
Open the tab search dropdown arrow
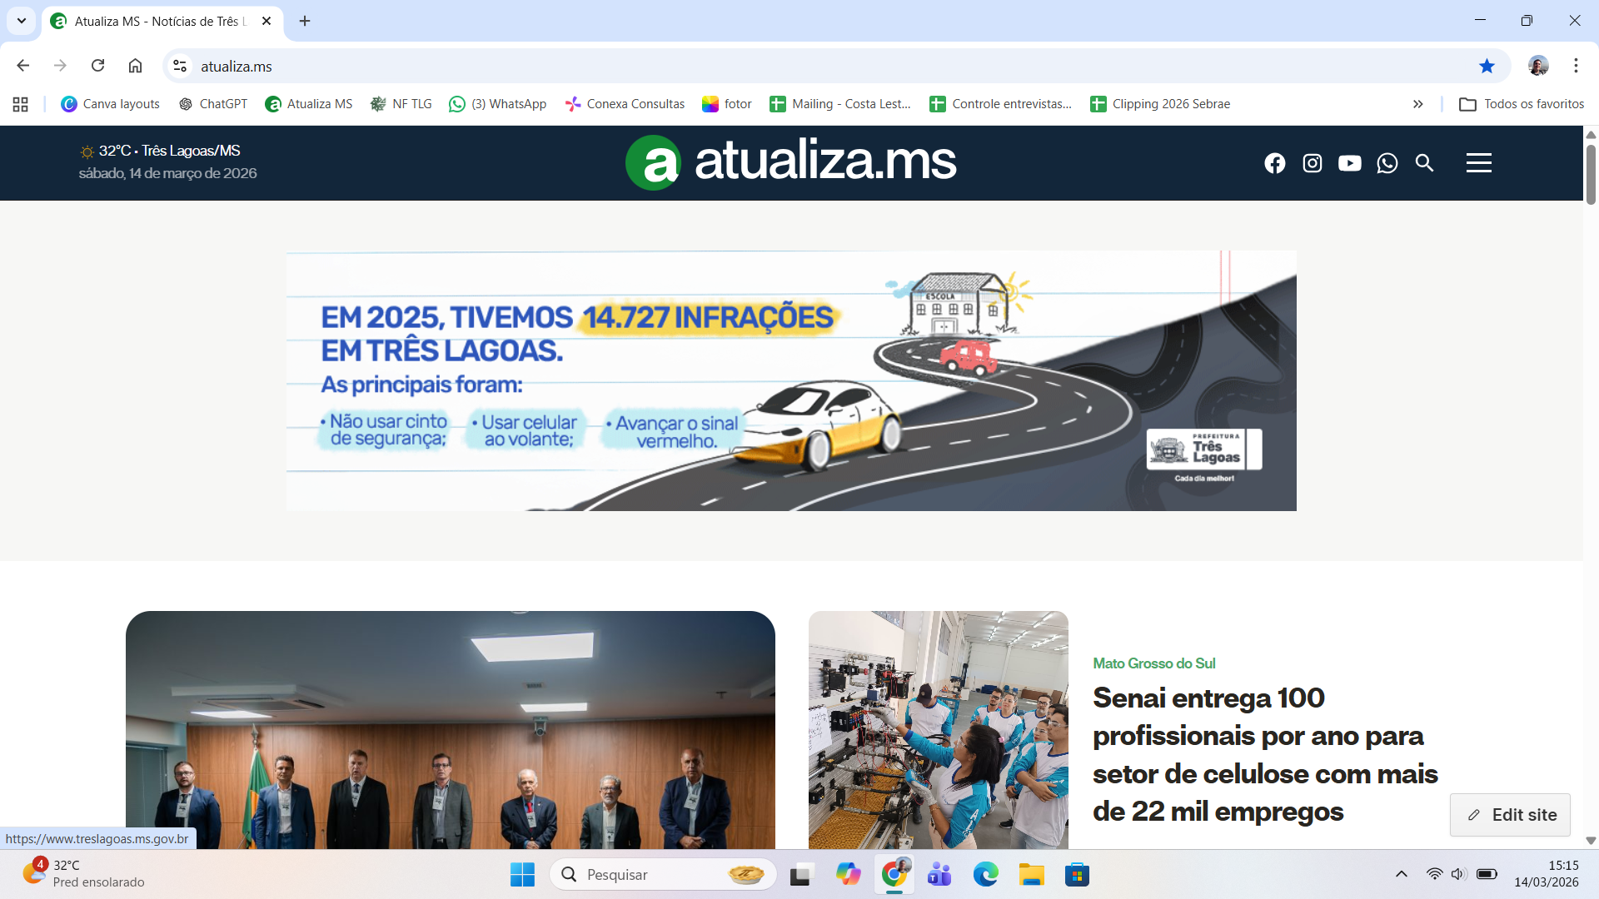click(22, 21)
